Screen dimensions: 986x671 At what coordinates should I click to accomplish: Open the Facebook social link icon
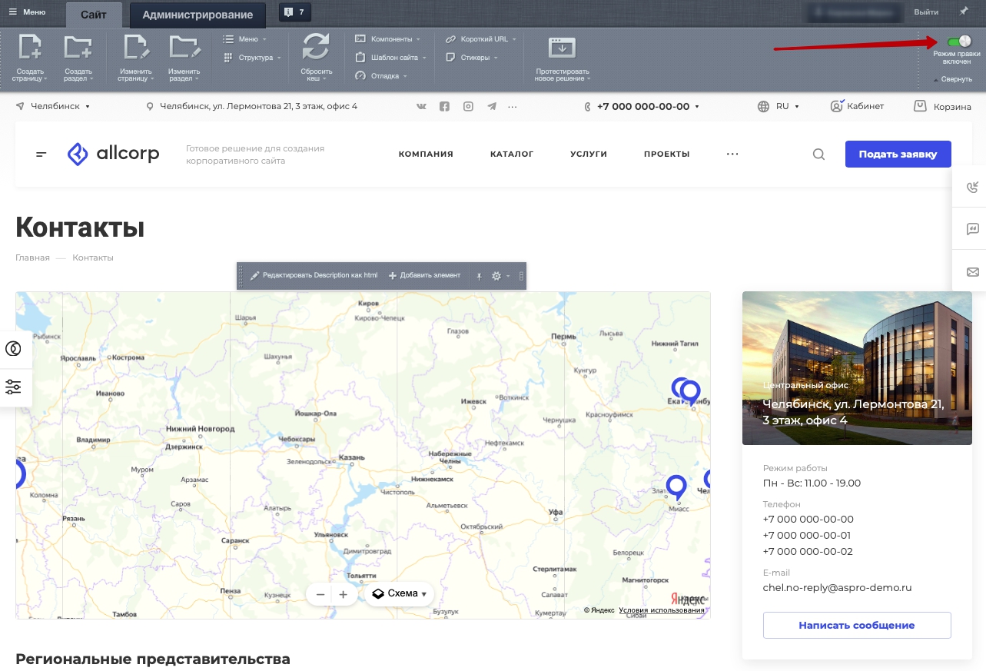coord(444,107)
